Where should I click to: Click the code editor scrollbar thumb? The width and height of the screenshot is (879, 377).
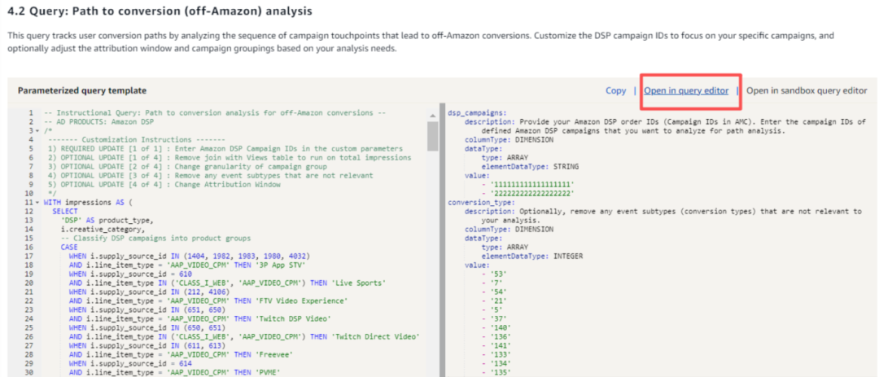pos(432,136)
